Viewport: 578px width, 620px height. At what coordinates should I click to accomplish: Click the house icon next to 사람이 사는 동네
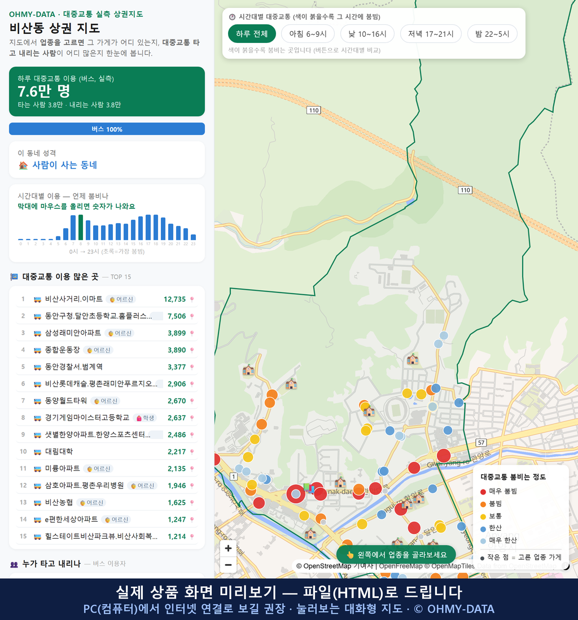pyautogui.click(x=23, y=165)
